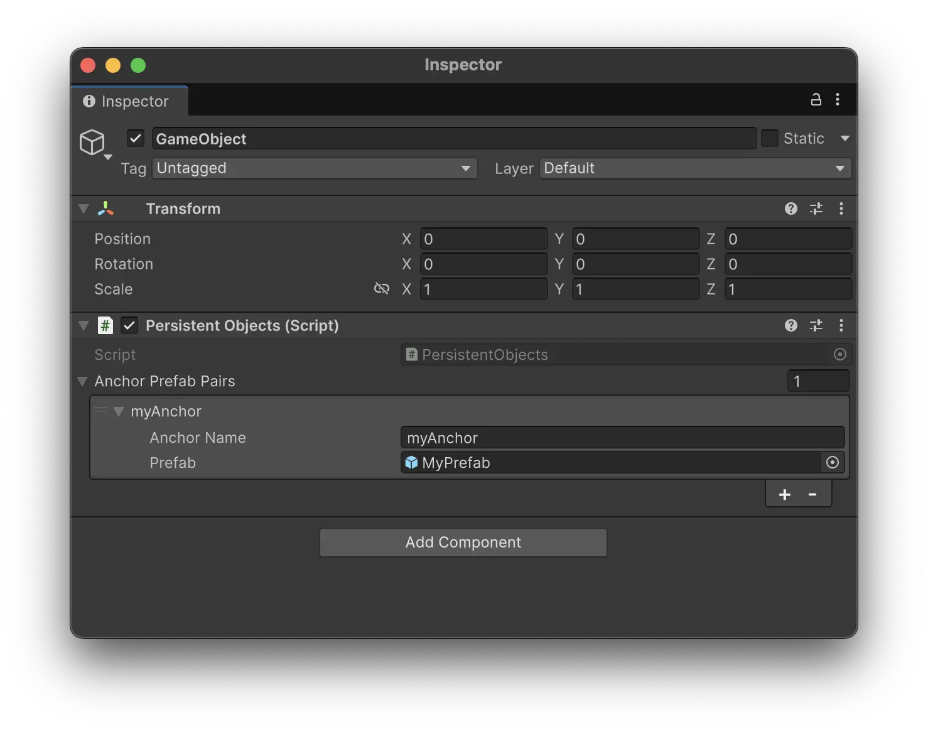Click the lock icon in the Inspector tab bar

tap(816, 100)
